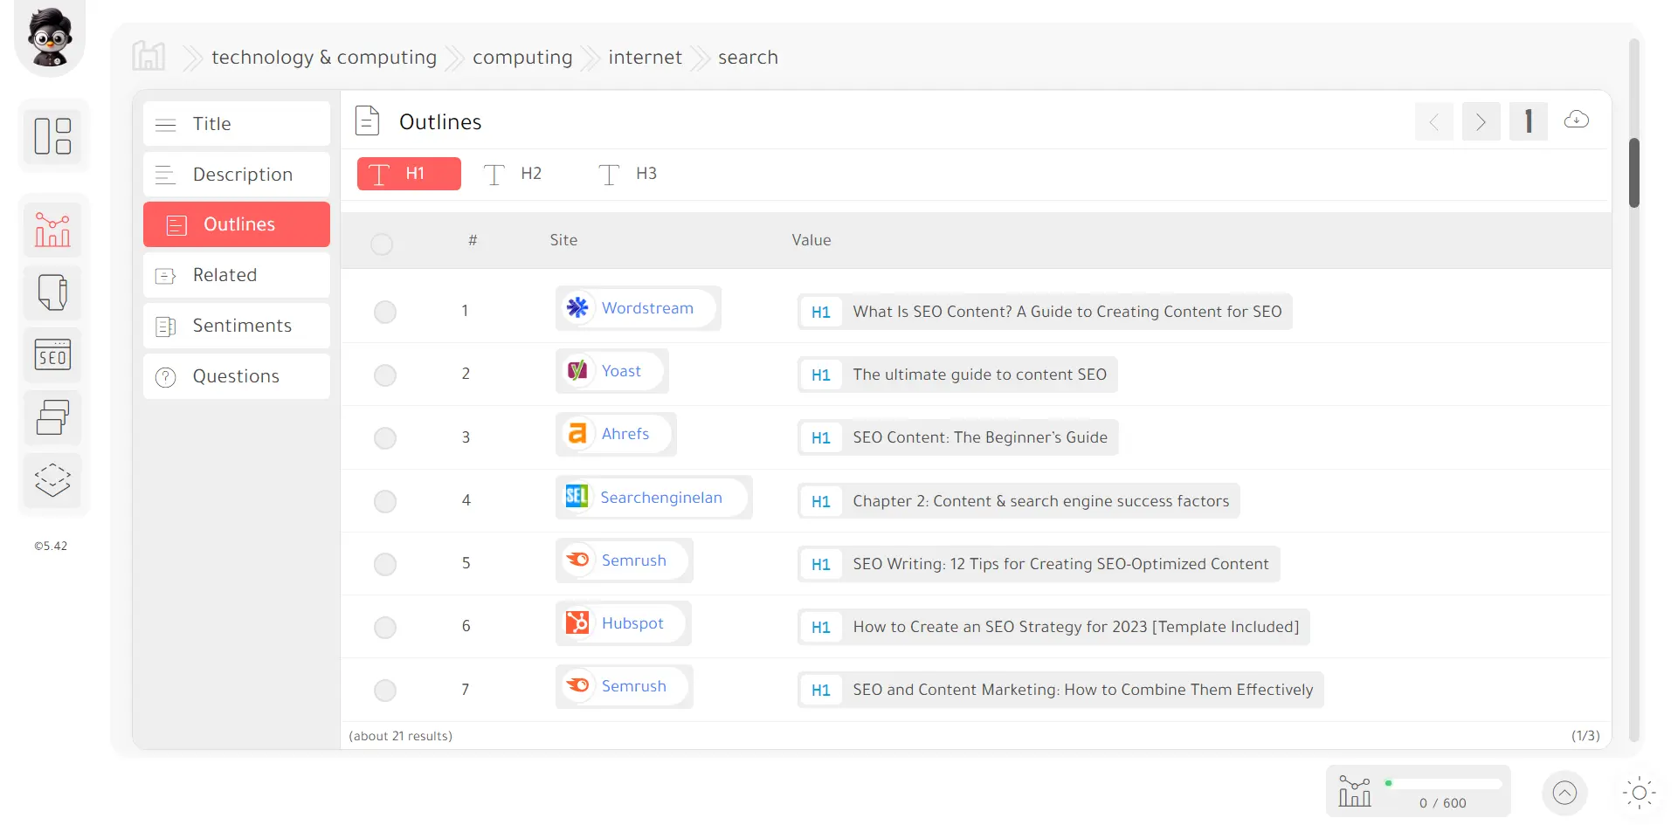Click the Semrush logo icon in row 5
Image resolution: width=1678 pixels, height=825 pixels.
pyautogui.click(x=577, y=560)
